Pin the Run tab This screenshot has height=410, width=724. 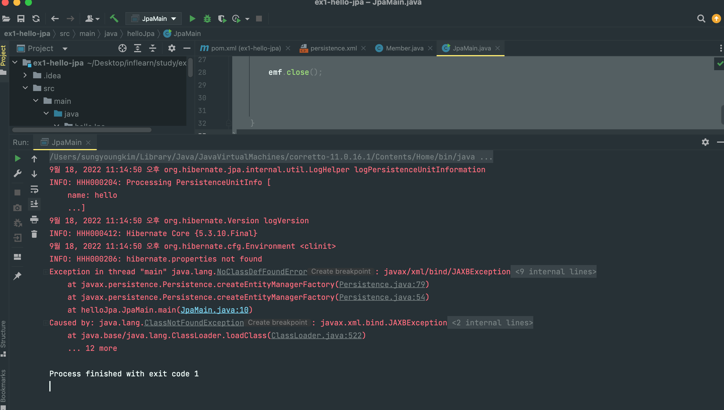pyautogui.click(x=17, y=276)
